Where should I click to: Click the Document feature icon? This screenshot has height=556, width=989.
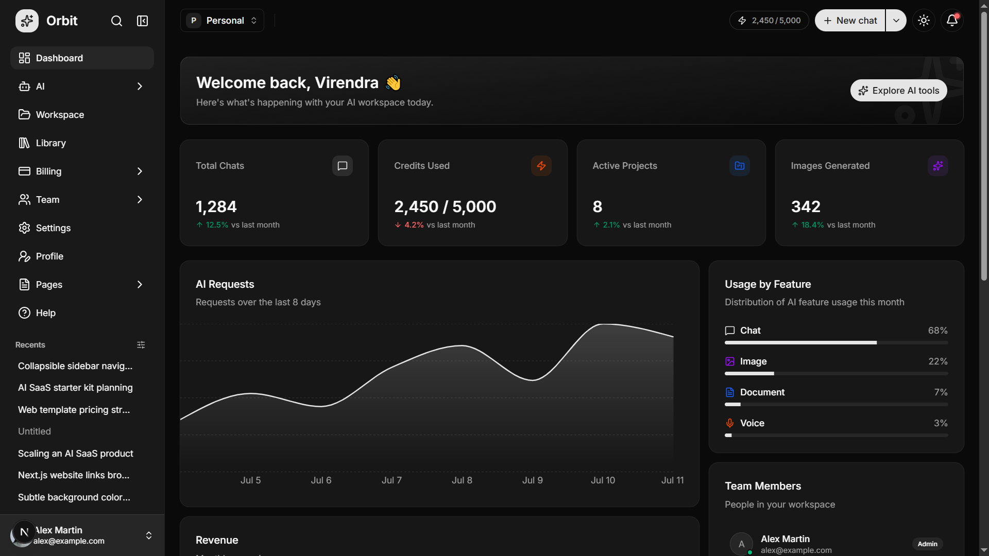point(730,392)
